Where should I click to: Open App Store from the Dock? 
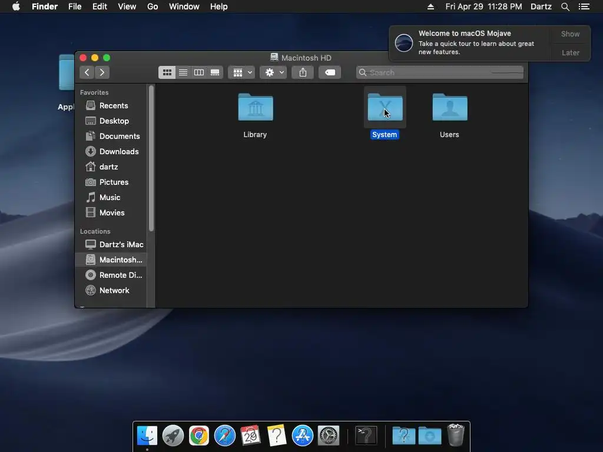(302, 436)
